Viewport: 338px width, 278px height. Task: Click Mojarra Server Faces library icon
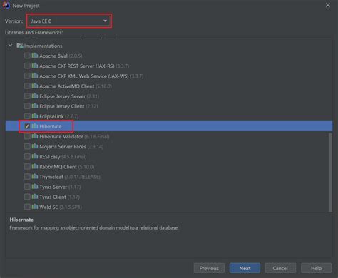35,146
